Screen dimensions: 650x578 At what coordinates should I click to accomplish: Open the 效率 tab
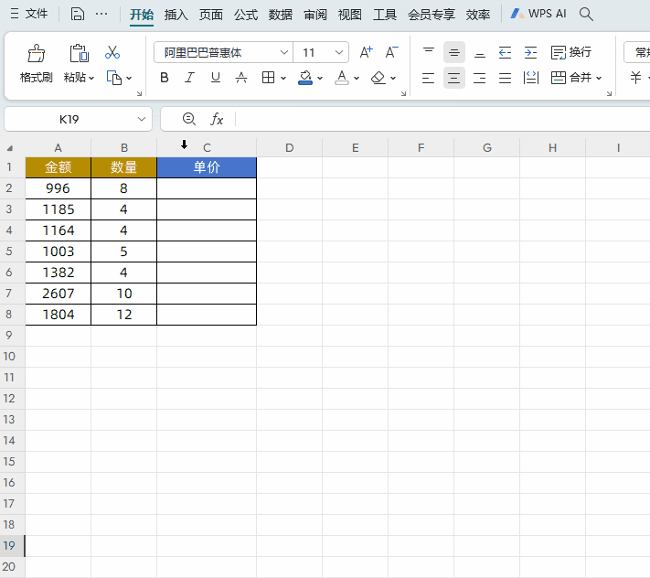[x=478, y=15]
